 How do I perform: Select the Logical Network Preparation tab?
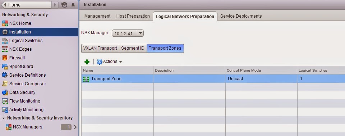pyautogui.click(x=185, y=16)
